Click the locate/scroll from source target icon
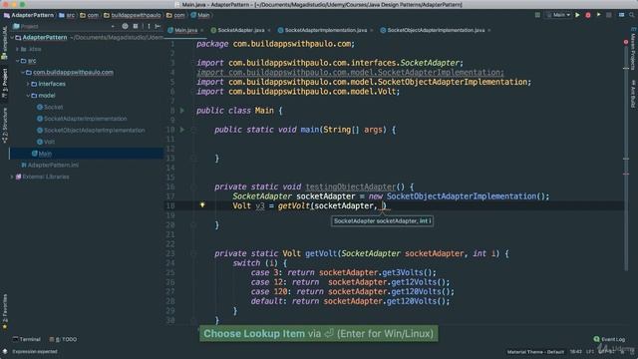The width and height of the screenshot is (638, 359). (x=125, y=26)
